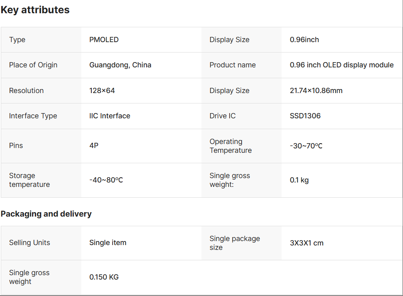Select the PMOLED type value
Screen dimensions: 403x296
(x=104, y=40)
